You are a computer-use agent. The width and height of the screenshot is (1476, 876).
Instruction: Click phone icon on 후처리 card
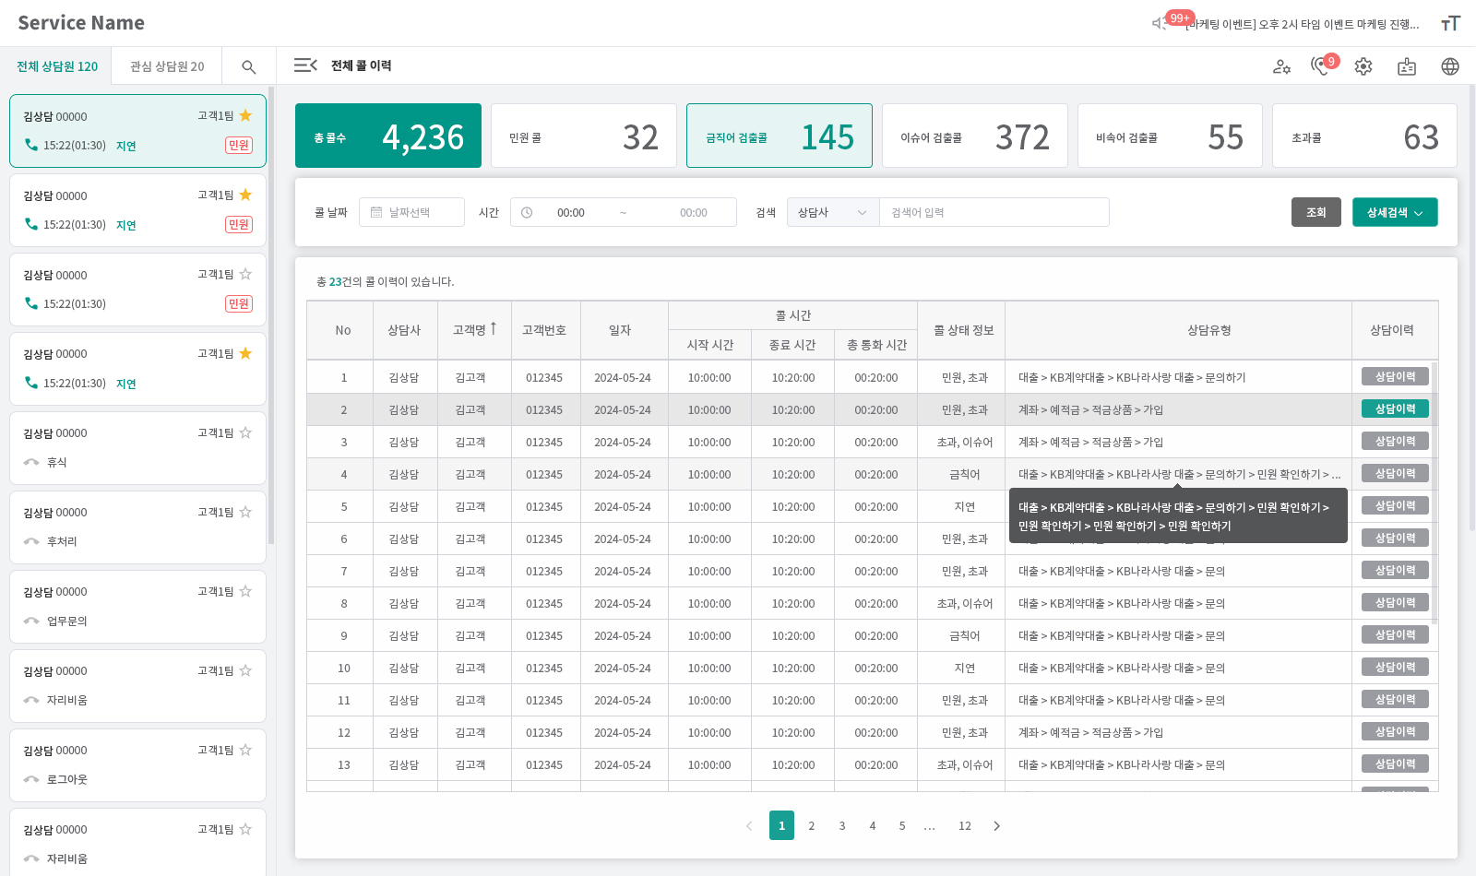[x=31, y=541]
